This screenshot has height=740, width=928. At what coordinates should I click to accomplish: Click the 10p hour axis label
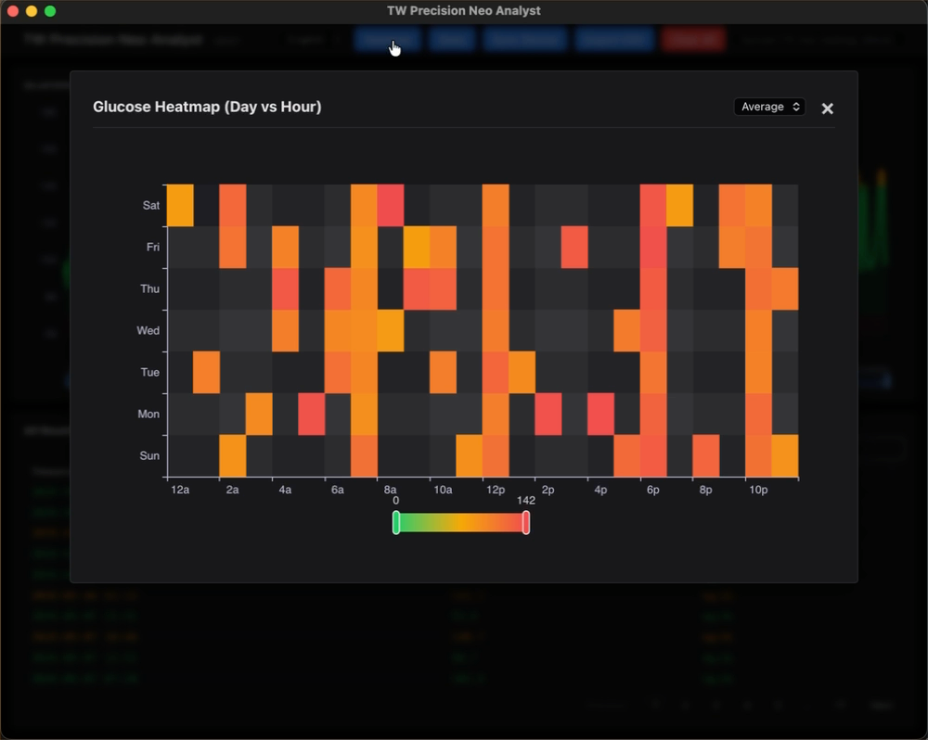tap(758, 490)
